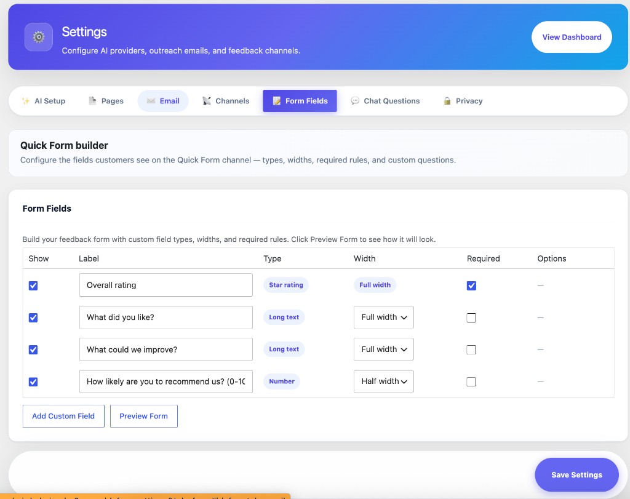Uncheck Required for Overall rating
This screenshot has width=630, height=499.
[471, 285]
